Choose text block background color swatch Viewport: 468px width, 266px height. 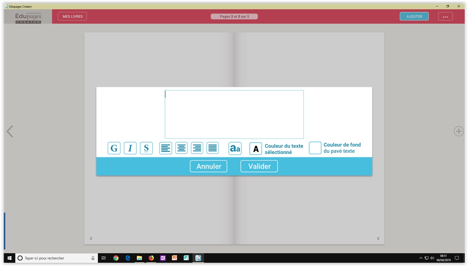pos(315,148)
